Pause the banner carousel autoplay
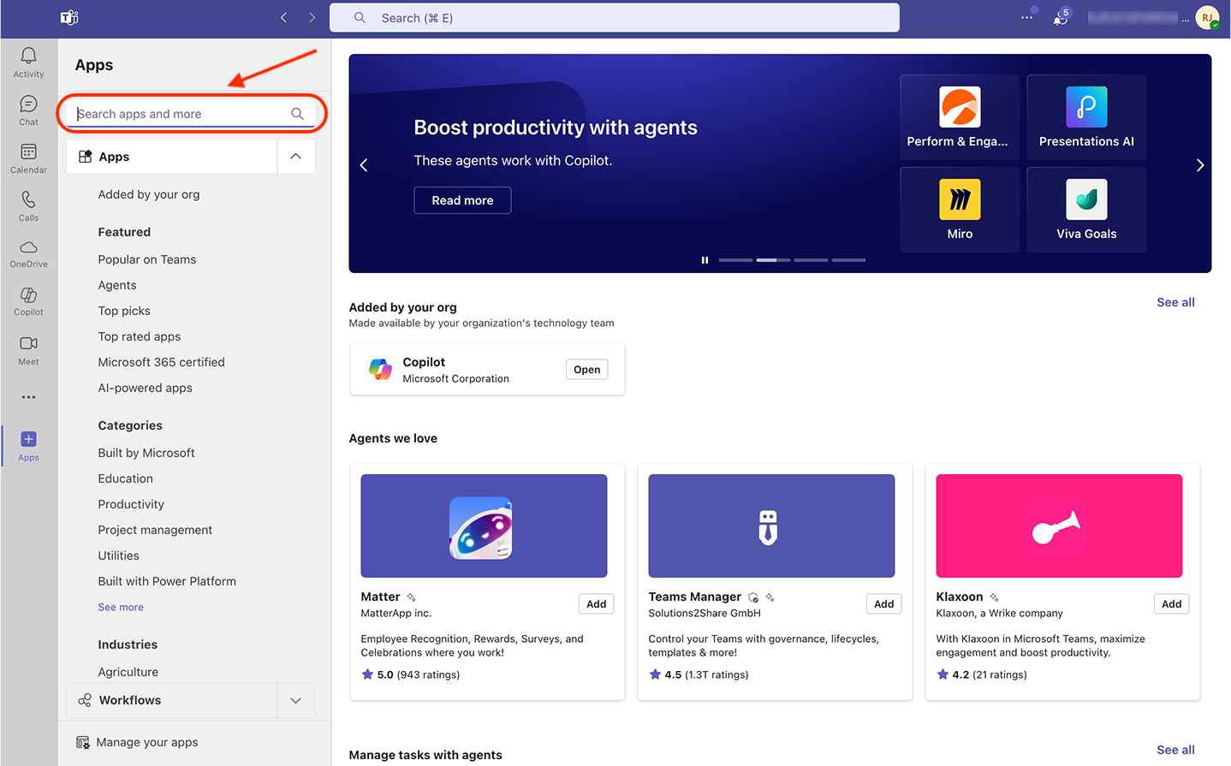 point(705,260)
